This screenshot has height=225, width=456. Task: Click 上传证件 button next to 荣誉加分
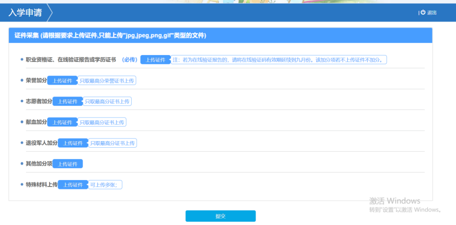(x=62, y=81)
